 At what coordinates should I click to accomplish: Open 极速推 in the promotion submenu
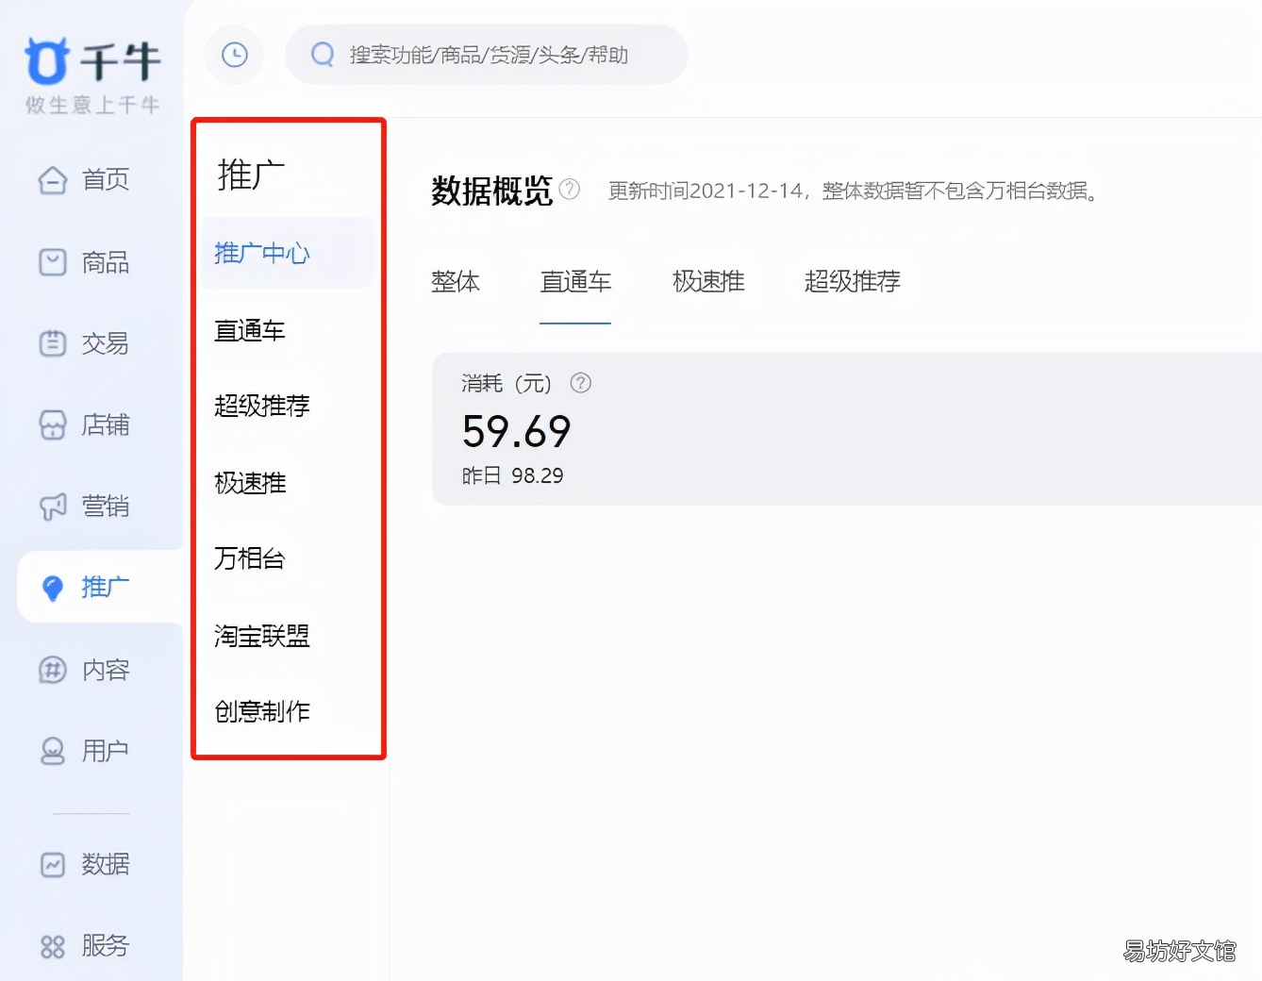[x=250, y=483]
